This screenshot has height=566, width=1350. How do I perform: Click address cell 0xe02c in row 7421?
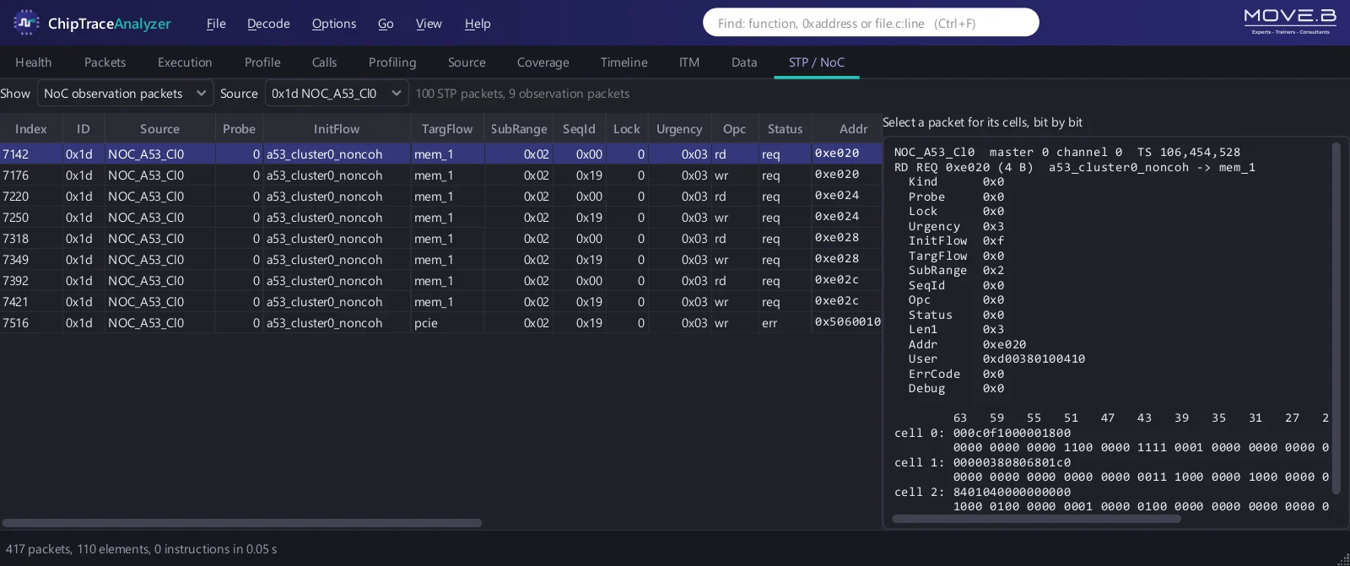[847, 301]
